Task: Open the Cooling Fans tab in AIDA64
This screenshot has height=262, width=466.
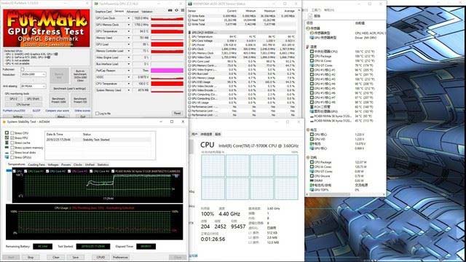Action: pyautogui.click(x=36, y=164)
